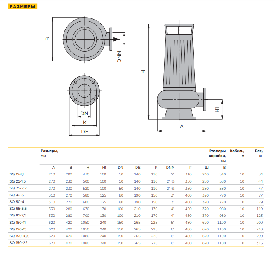Click the Размеры коробки header
275x253 pixels.
[217, 153]
